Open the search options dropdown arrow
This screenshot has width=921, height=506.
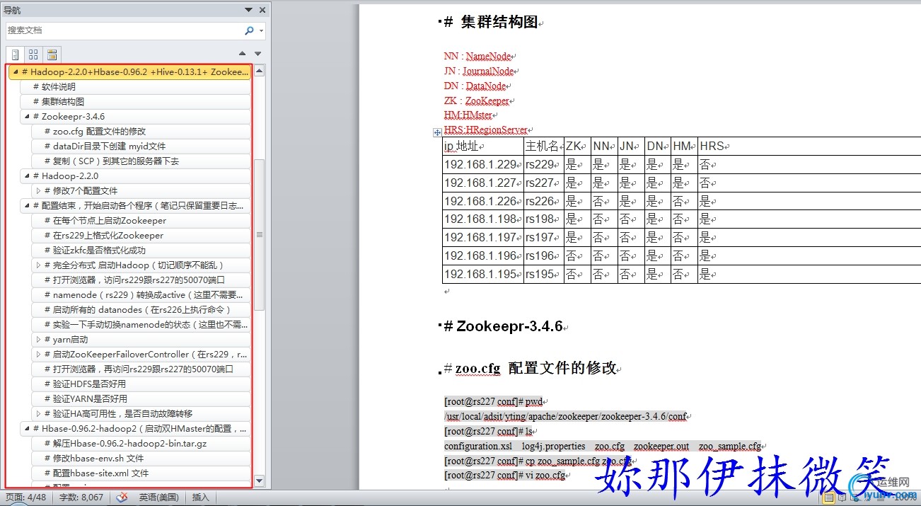[261, 31]
